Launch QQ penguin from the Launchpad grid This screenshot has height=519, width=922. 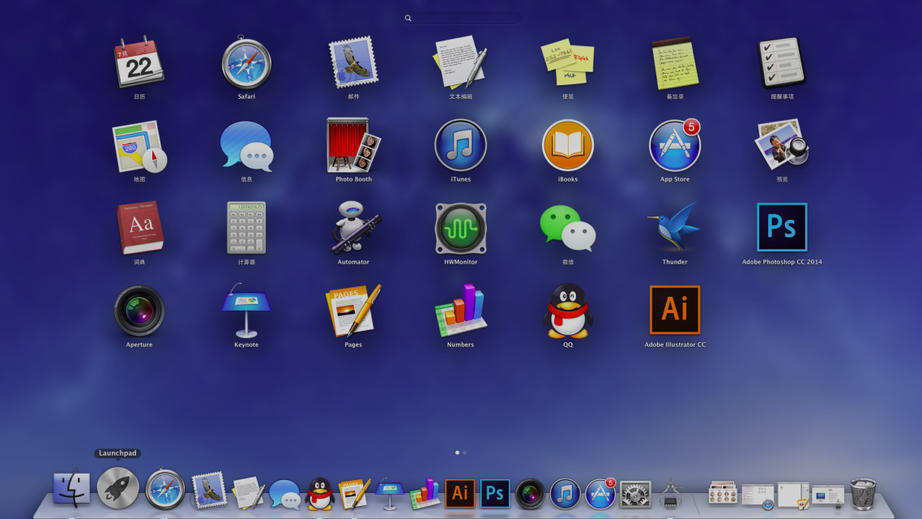click(x=567, y=311)
